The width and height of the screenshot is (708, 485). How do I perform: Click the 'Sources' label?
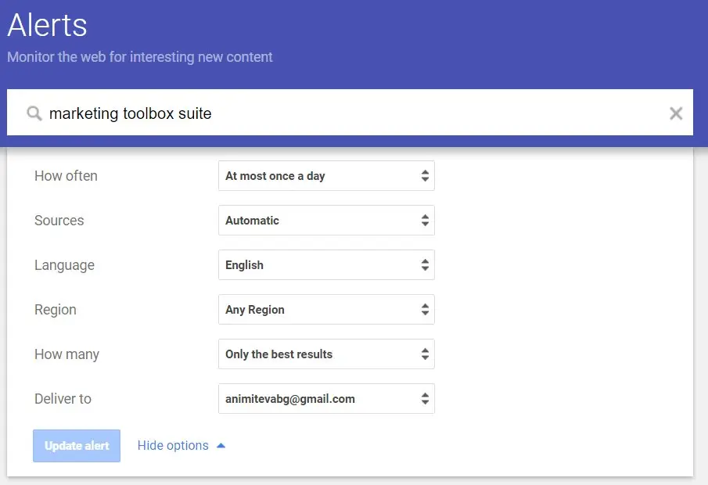pyautogui.click(x=59, y=221)
